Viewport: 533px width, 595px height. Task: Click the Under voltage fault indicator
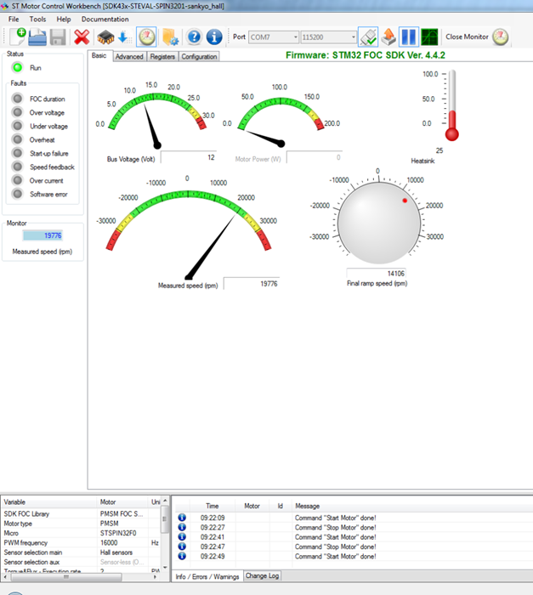pyautogui.click(x=17, y=126)
